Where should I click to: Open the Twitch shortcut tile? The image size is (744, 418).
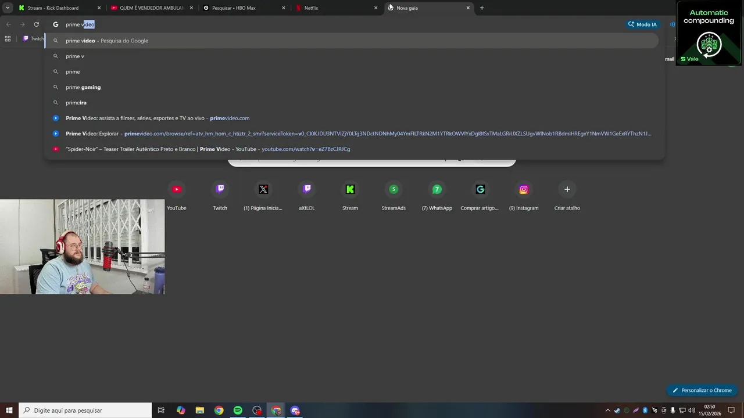220,196
